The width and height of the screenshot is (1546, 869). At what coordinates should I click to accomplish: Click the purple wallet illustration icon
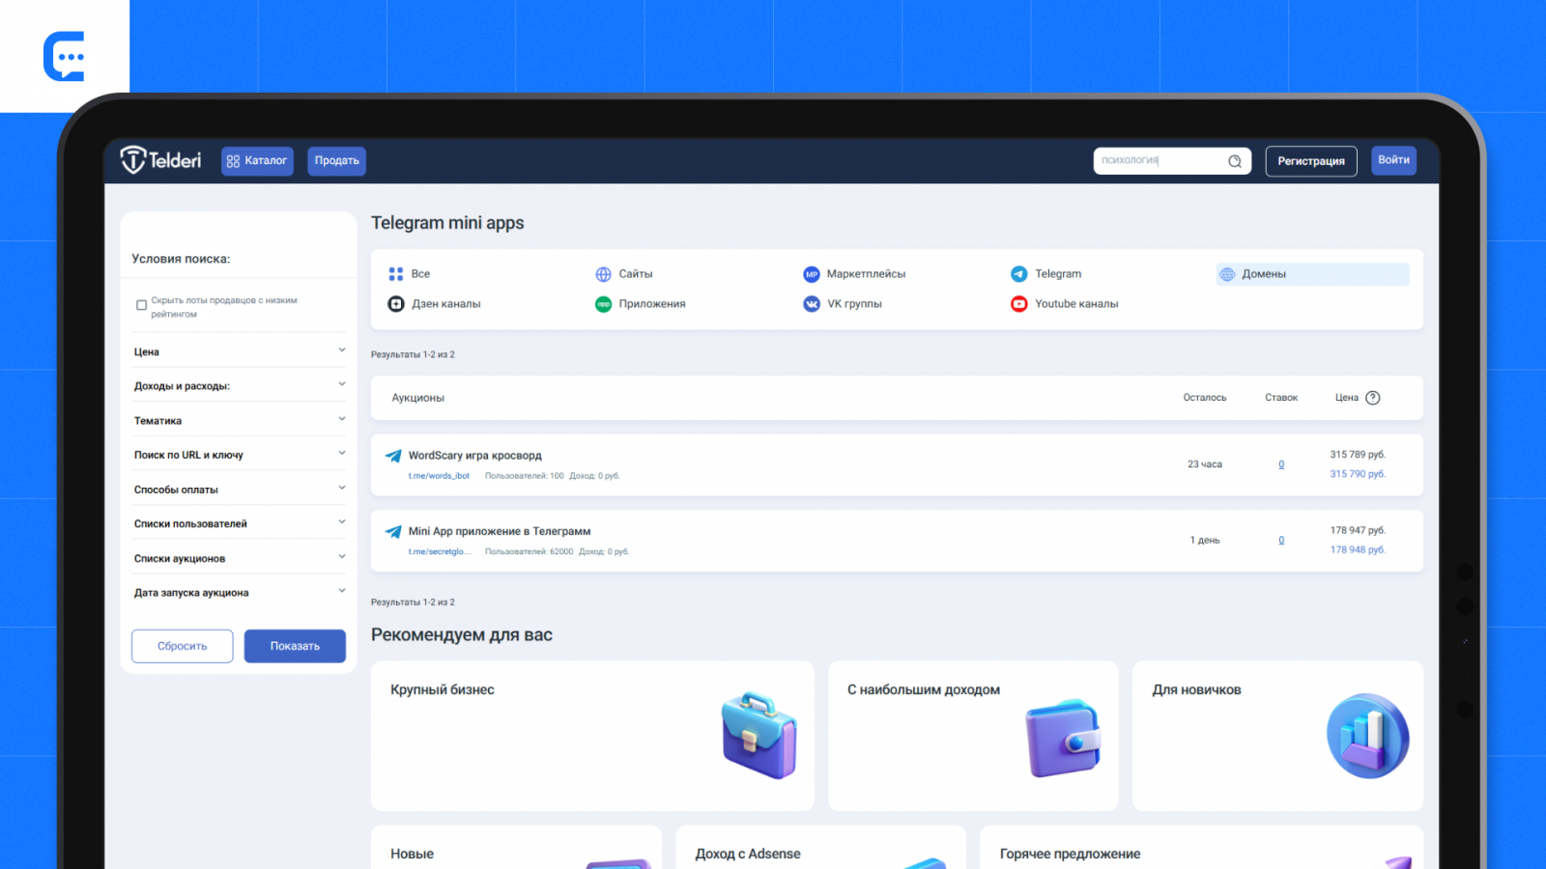pos(1063,738)
